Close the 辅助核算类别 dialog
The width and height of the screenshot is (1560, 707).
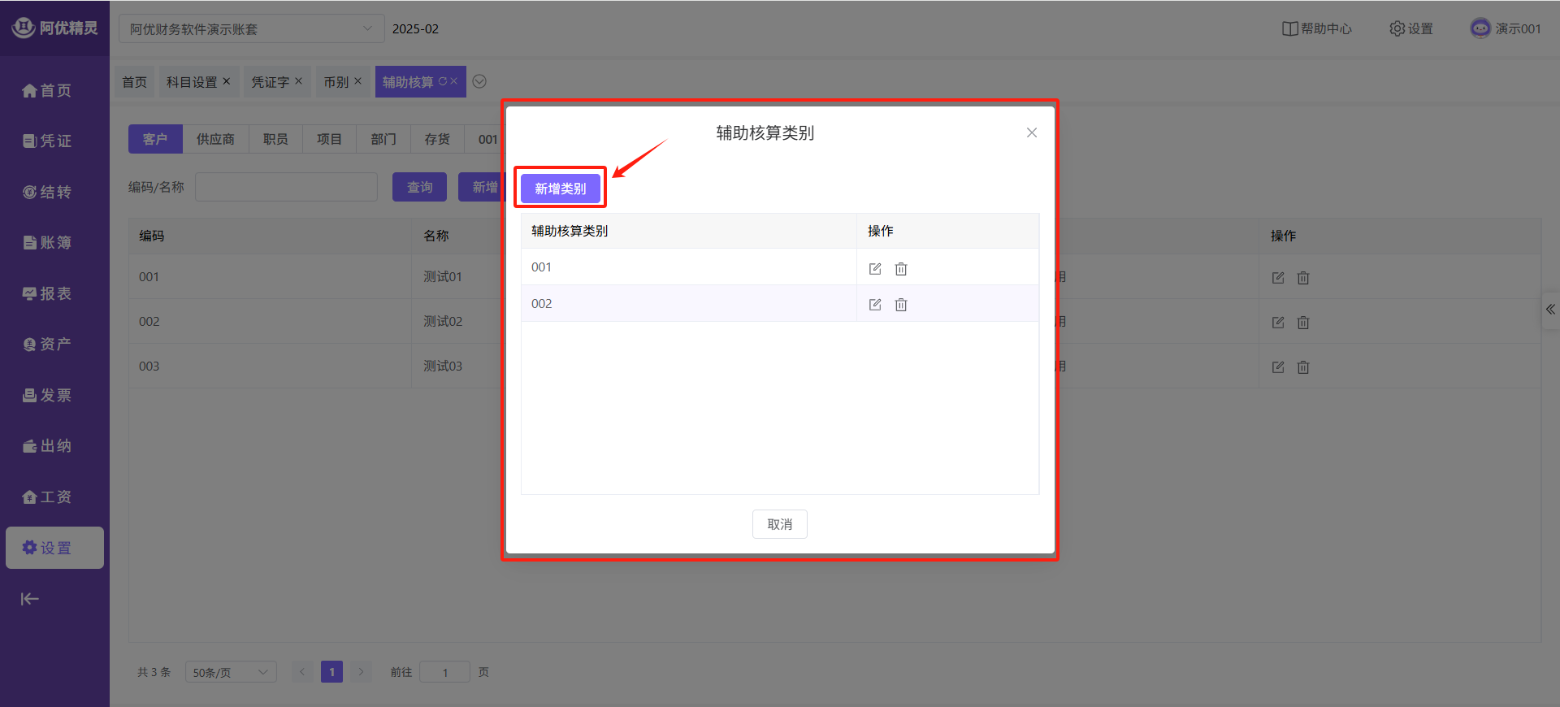1031,132
